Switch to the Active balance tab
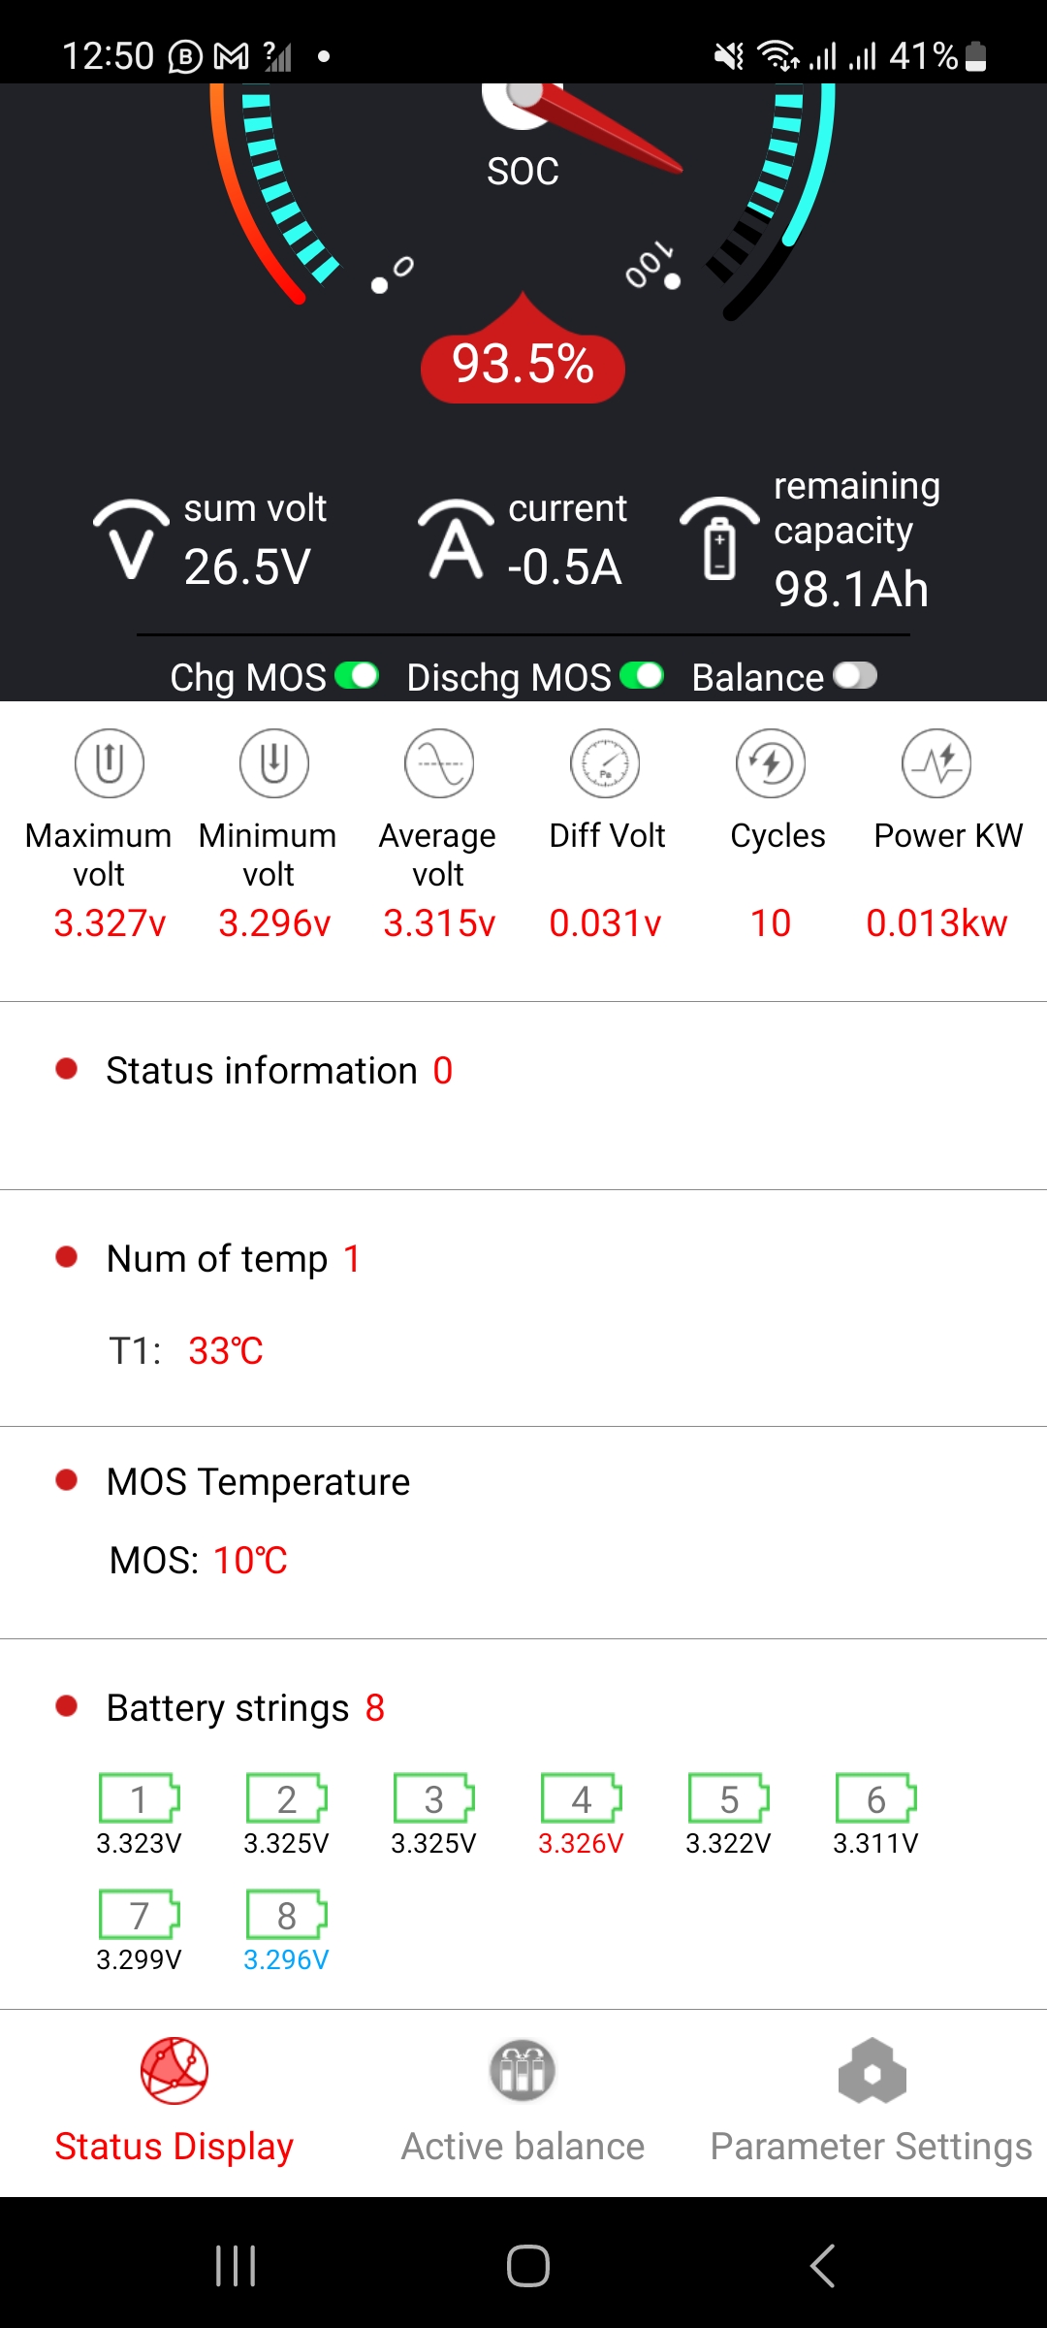1047x2328 pixels. (523, 2100)
